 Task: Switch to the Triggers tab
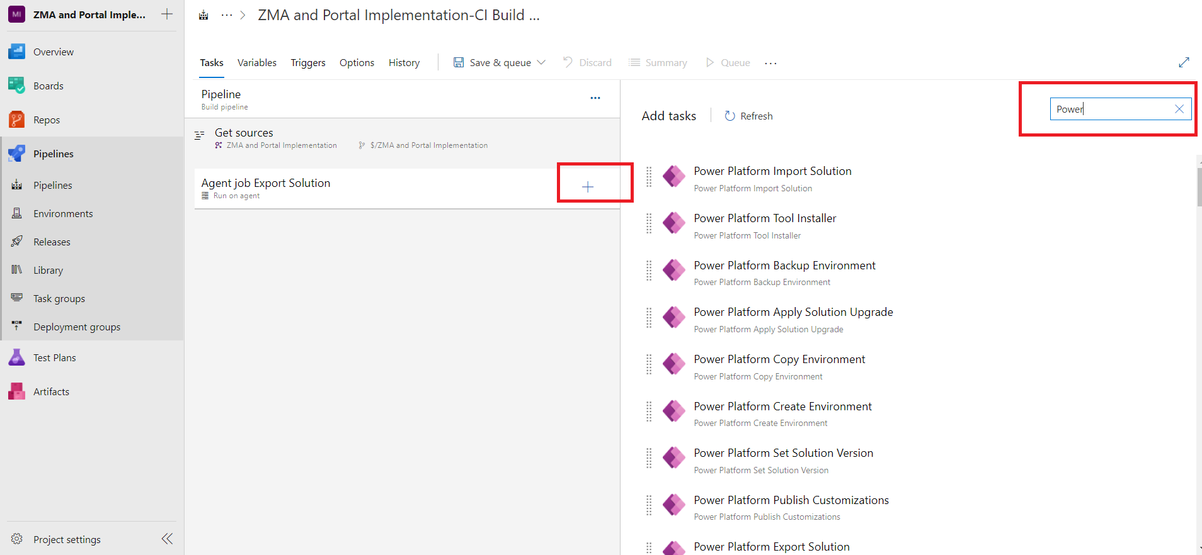point(307,62)
